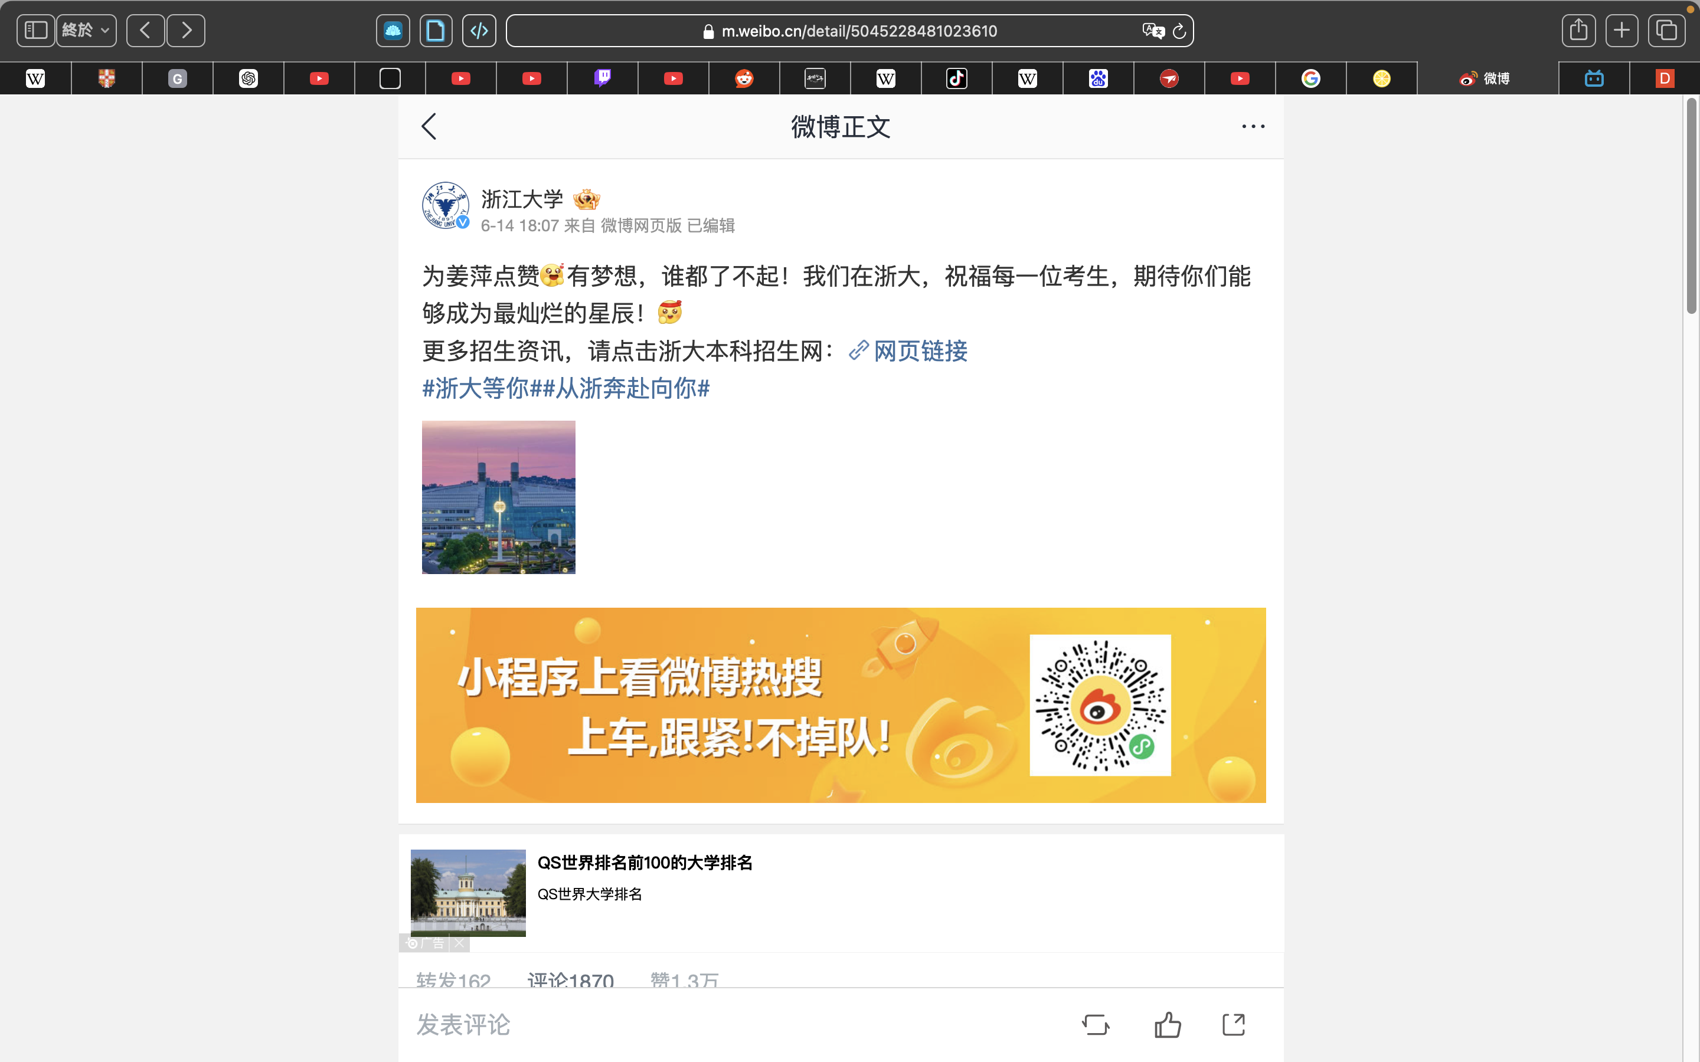This screenshot has height=1062, width=1700.
Task: Switch to the gray G tab
Action: click(178, 78)
